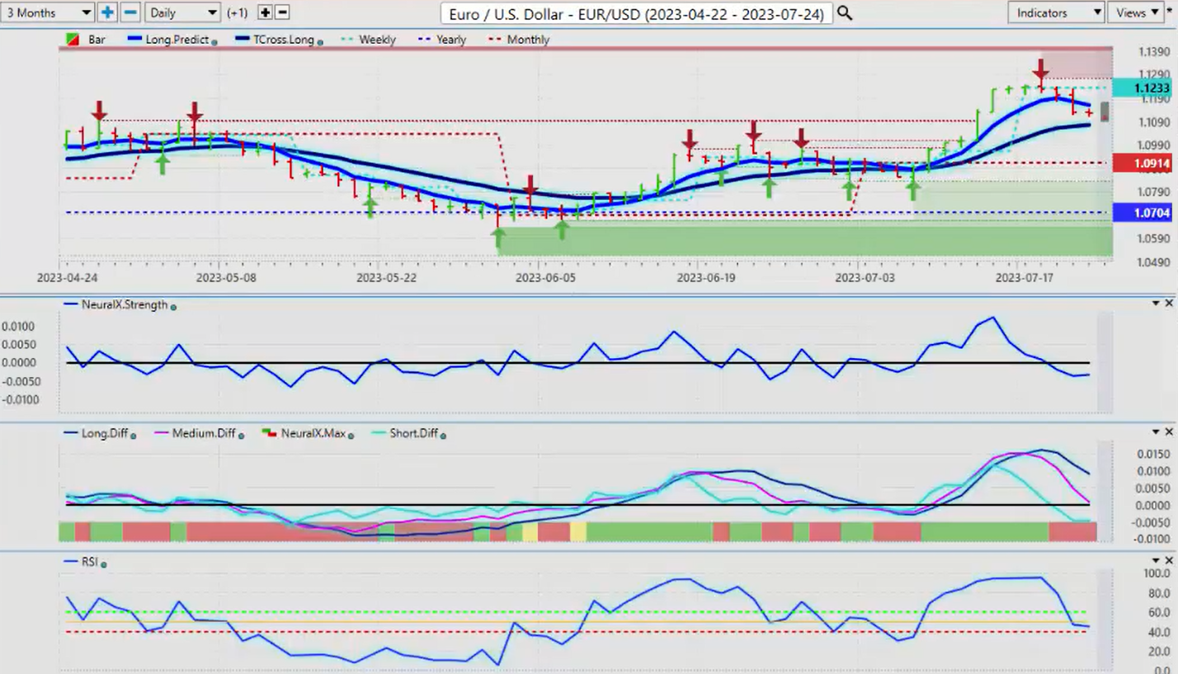1178x674 pixels.
Task: Click the settings dot beside Short.Diff
Action: [443, 434]
